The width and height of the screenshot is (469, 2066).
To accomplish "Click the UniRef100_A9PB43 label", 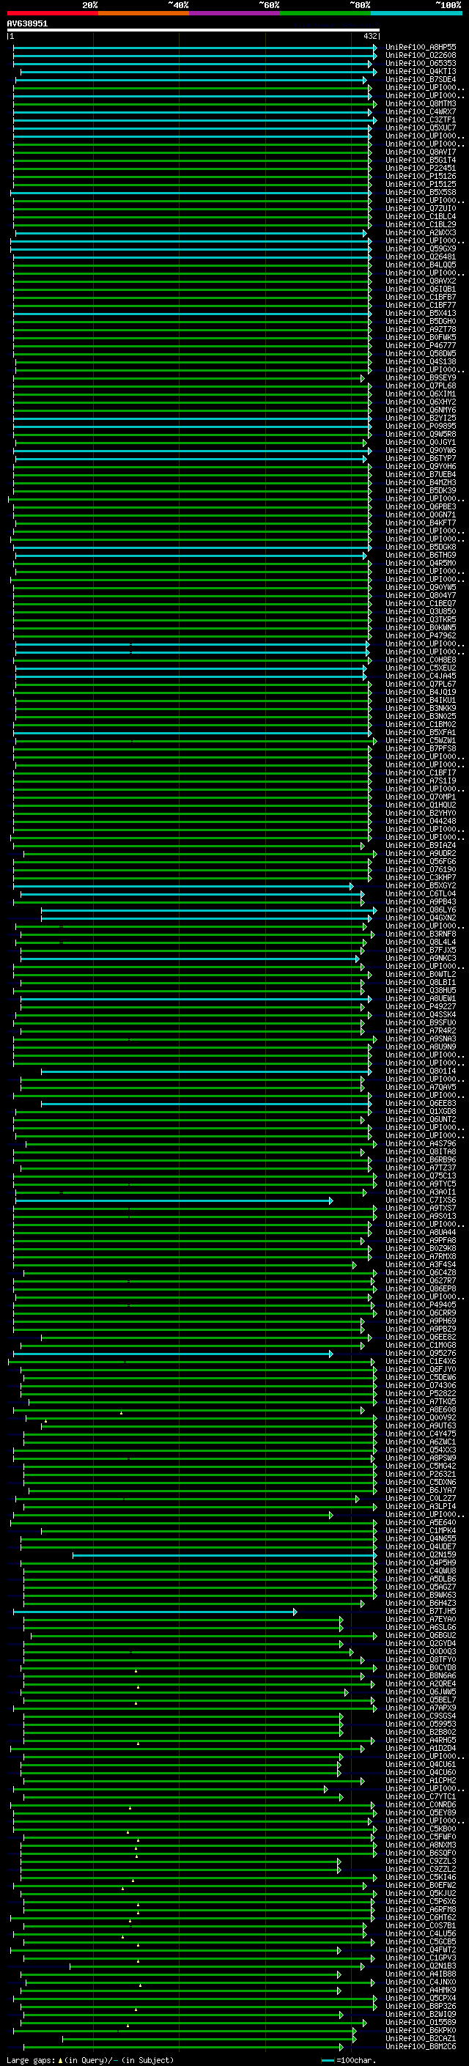I will [x=421, y=901].
